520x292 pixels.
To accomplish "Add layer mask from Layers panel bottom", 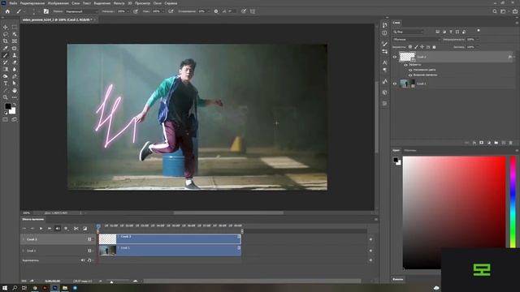I will coord(482,143).
